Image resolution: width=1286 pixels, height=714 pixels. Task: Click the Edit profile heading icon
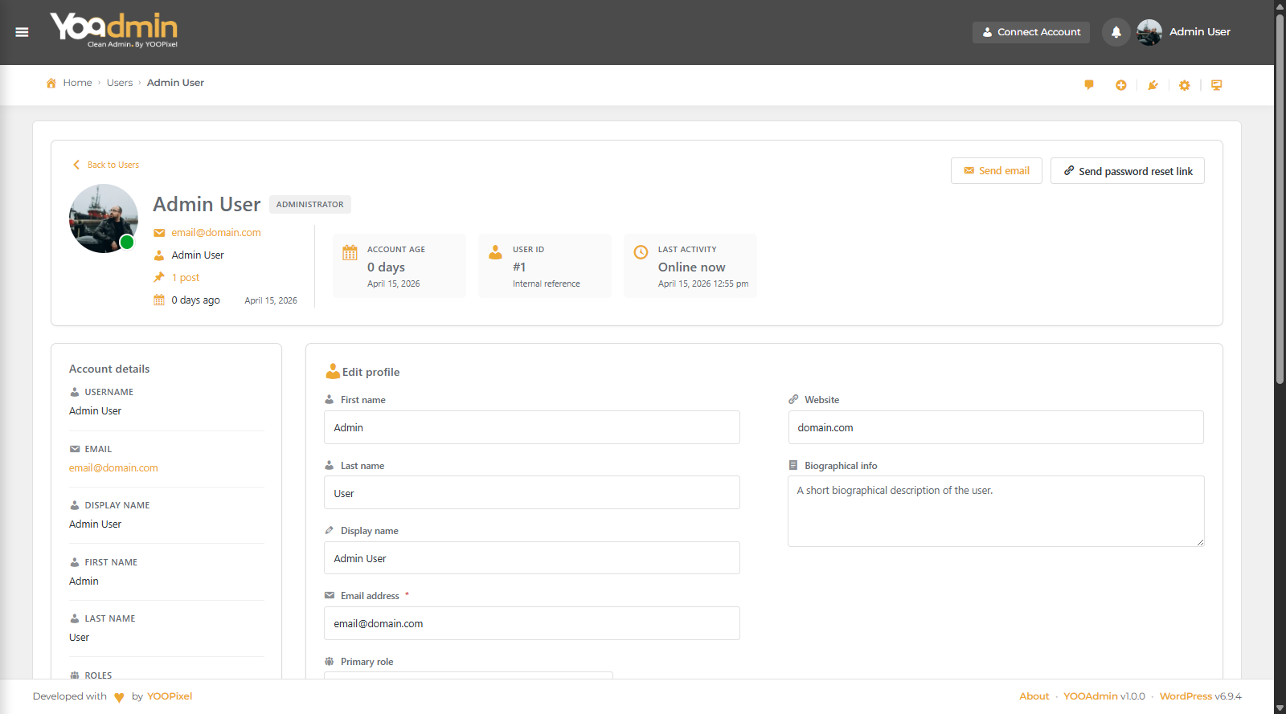tap(333, 371)
